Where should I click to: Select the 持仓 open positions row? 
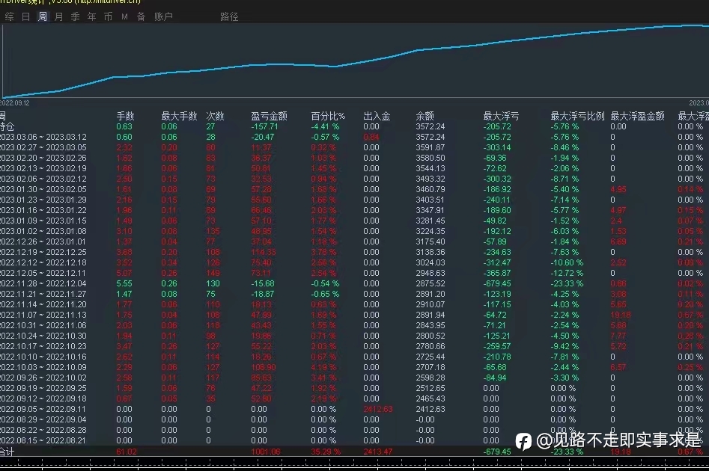tap(355, 127)
